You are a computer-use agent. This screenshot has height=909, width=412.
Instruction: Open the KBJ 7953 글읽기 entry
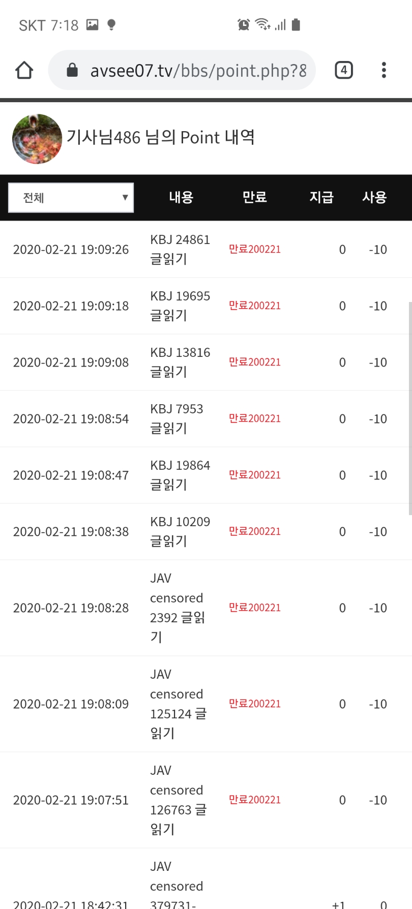pos(176,418)
